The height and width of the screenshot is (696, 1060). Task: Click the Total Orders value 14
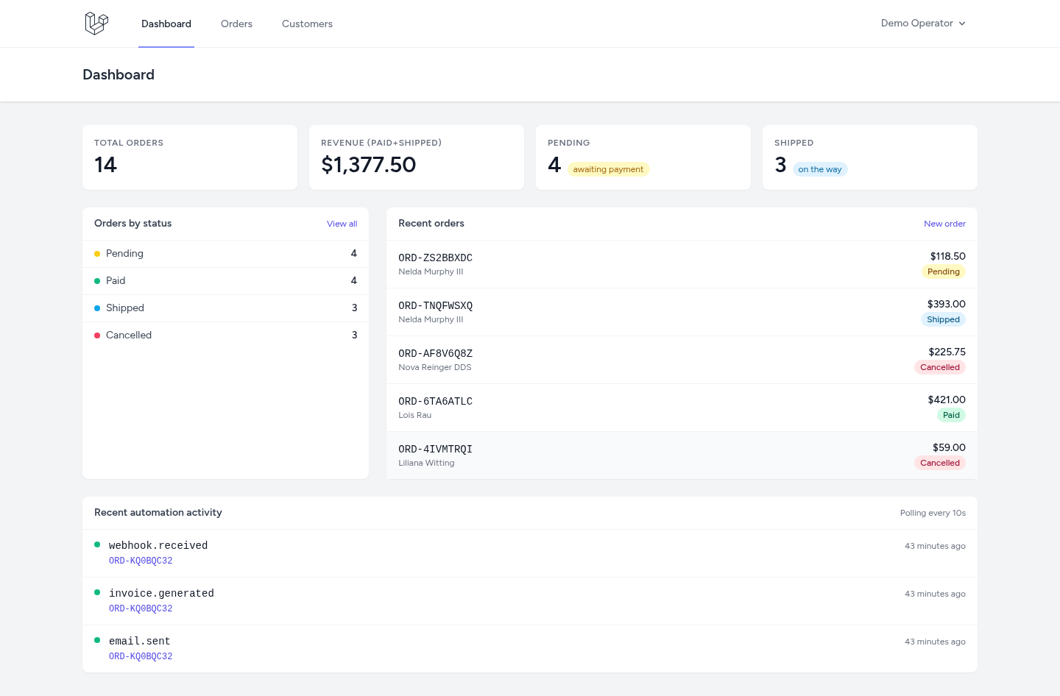[106, 165]
